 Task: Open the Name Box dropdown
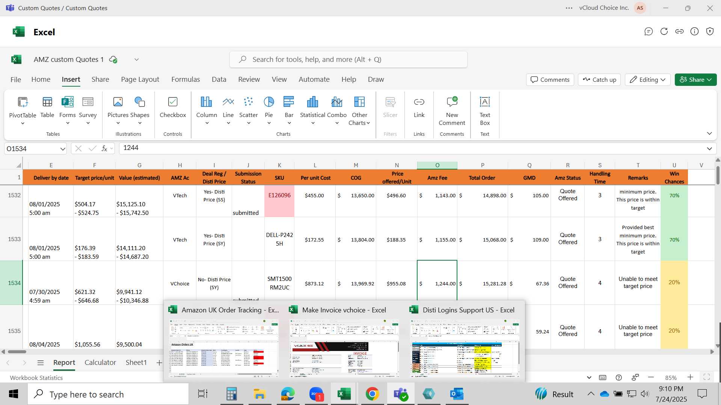[62, 149]
